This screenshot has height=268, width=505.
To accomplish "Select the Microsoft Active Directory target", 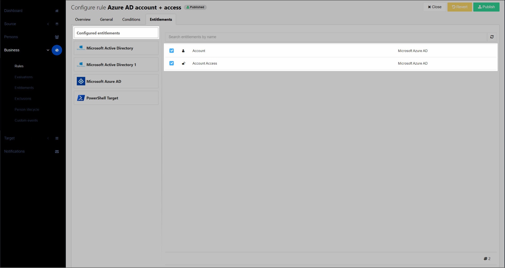I will tap(116, 48).
